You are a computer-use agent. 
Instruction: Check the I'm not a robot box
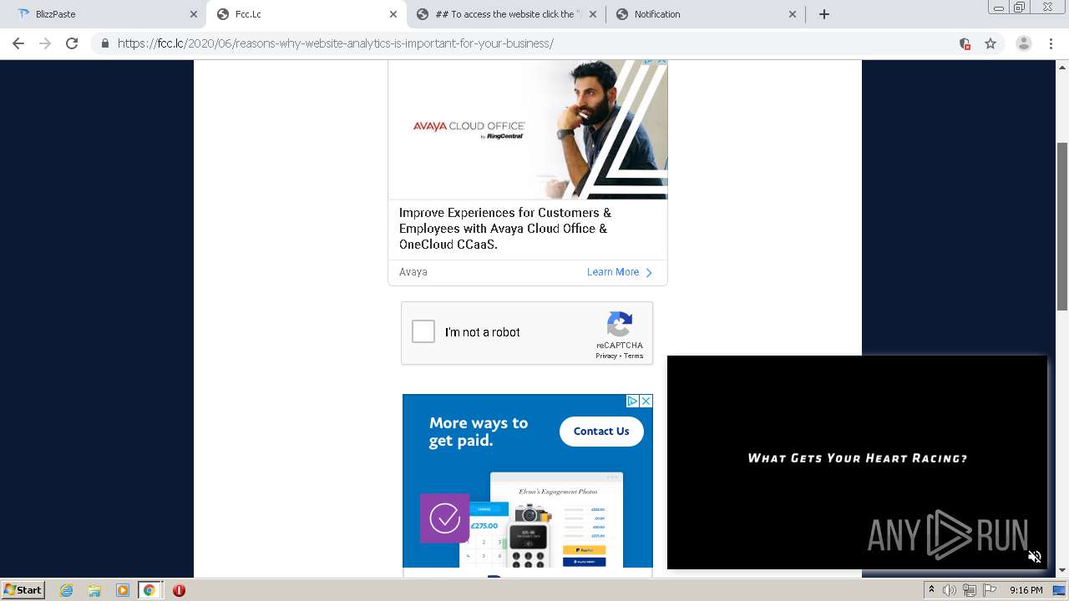(423, 331)
